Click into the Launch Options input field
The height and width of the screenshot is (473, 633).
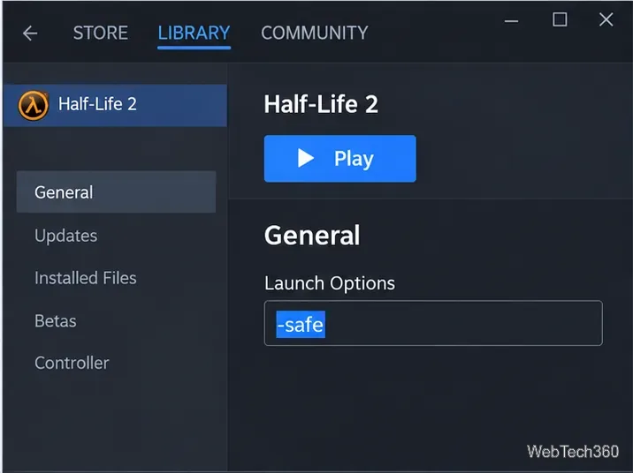point(433,323)
